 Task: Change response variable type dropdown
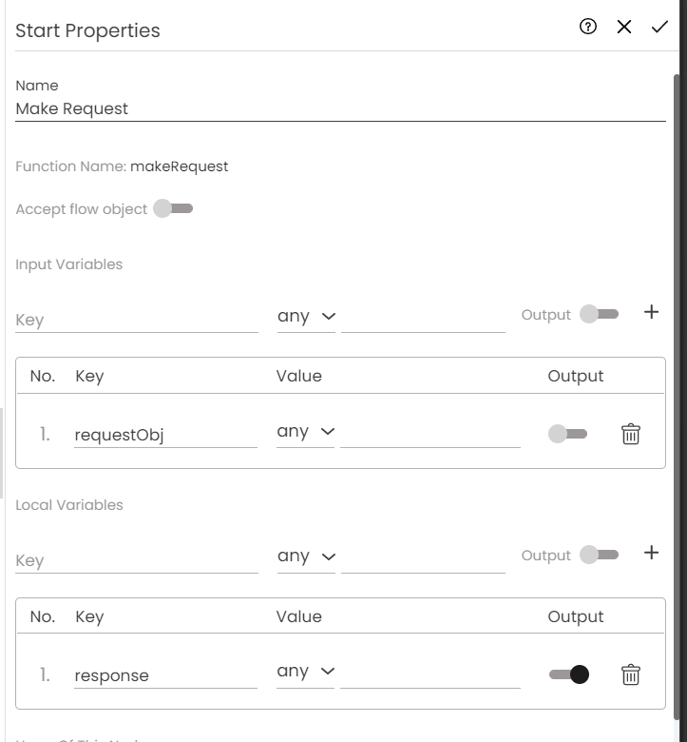[306, 672]
